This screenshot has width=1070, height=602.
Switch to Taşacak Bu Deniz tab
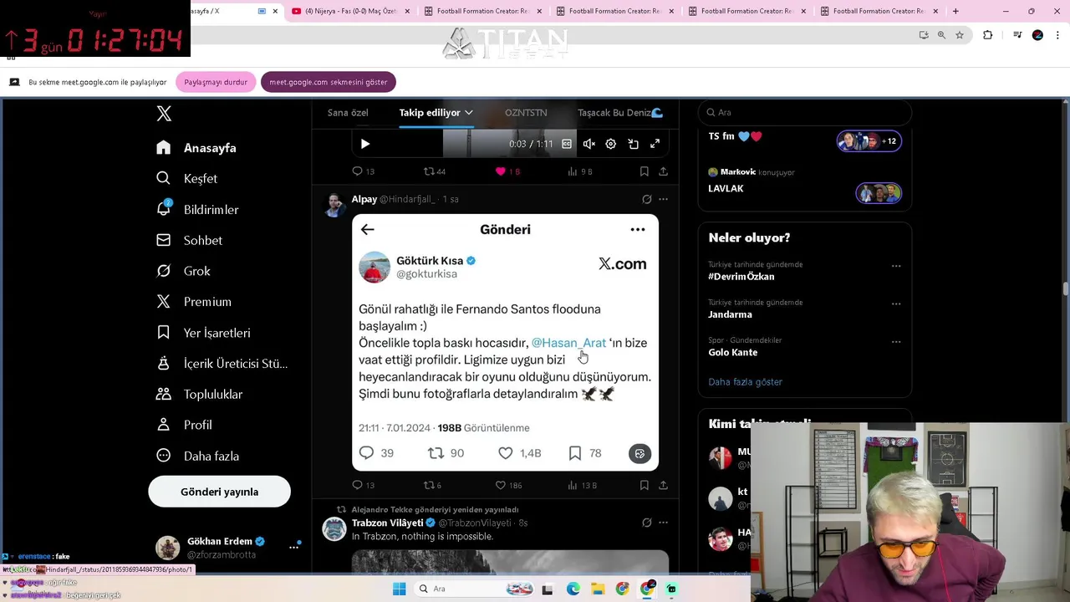click(619, 112)
